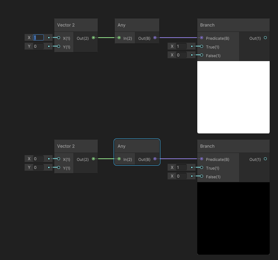
Task: Click X(1) input port on bottom Vector 2
Action: [x=59, y=159]
